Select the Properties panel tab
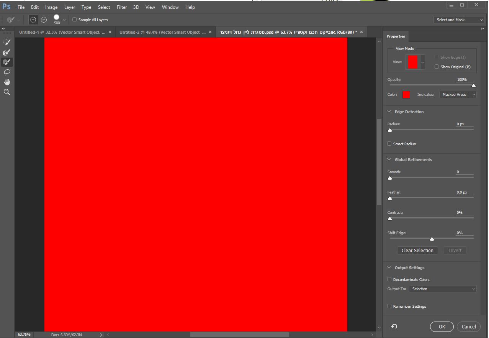 (x=396, y=36)
